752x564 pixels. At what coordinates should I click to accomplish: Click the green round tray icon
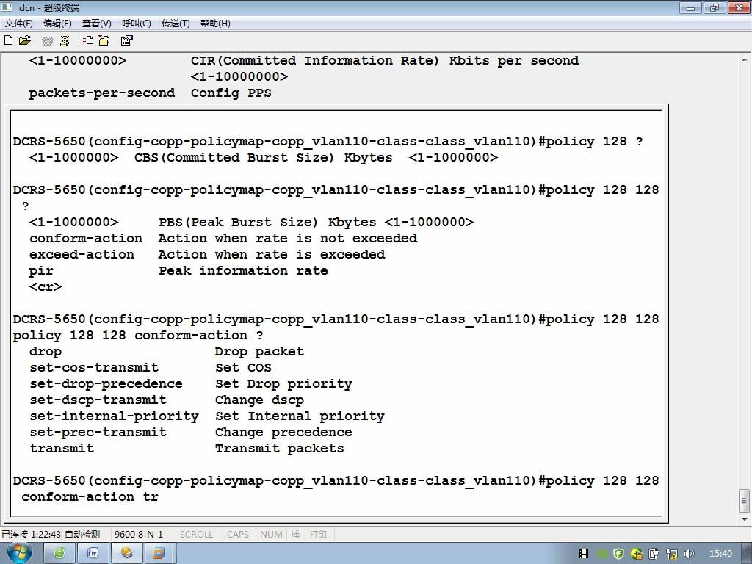pos(602,554)
